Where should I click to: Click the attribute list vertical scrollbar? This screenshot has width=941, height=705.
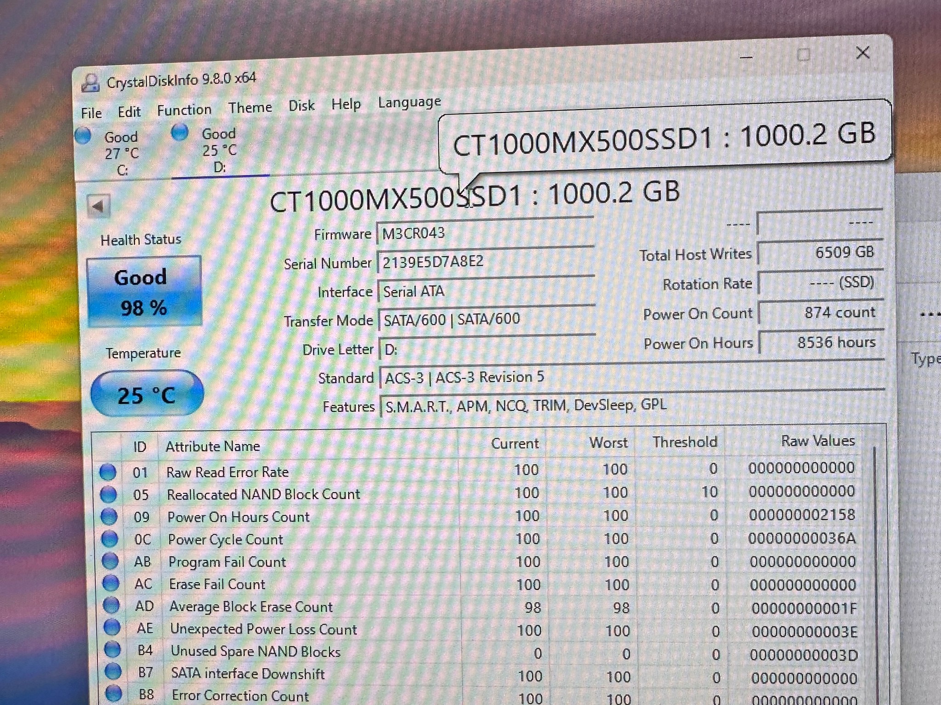point(877,574)
